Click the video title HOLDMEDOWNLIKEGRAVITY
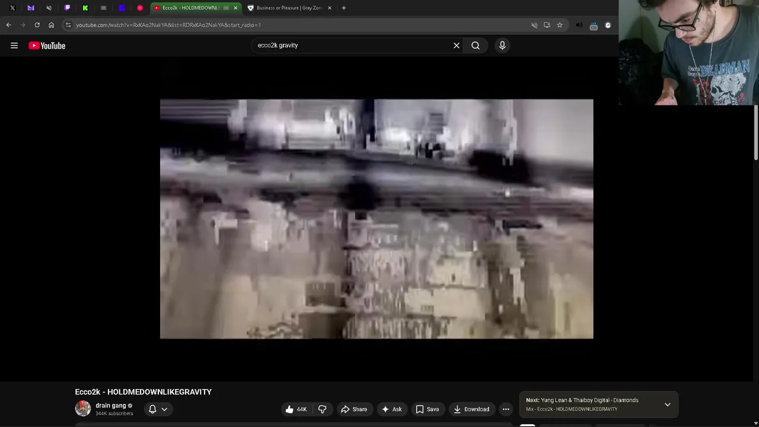Image resolution: width=759 pixels, height=427 pixels. [x=143, y=392]
